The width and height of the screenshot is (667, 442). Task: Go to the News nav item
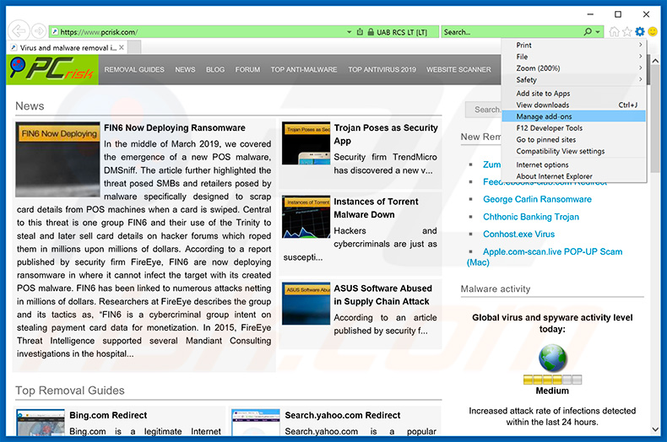coord(185,69)
